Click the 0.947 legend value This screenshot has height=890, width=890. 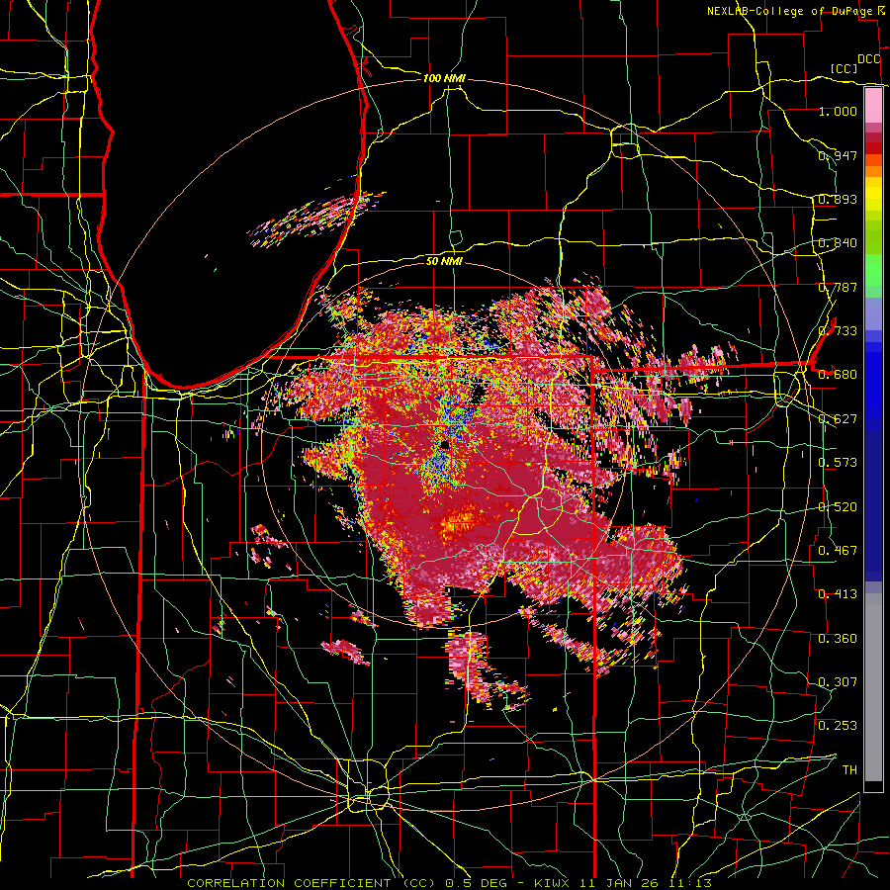(838, 155)
